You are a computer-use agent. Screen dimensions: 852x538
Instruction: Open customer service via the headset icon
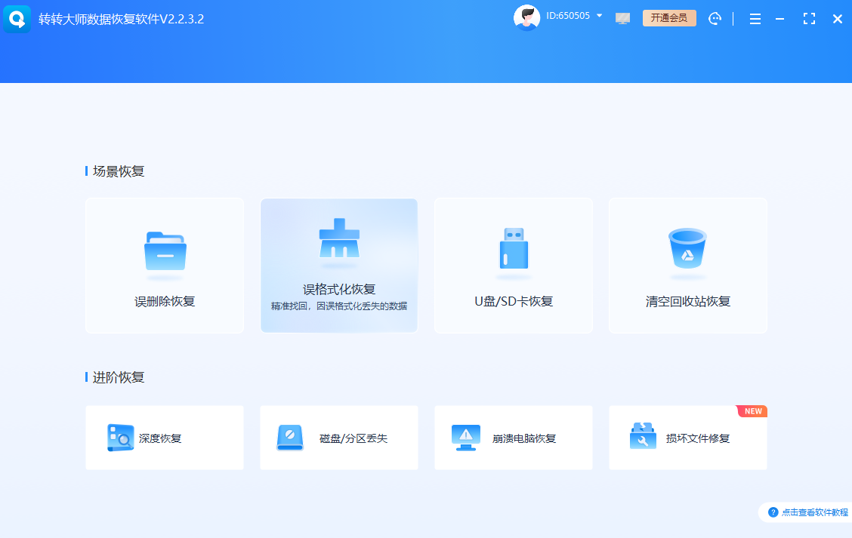click(x=715, y=17)
